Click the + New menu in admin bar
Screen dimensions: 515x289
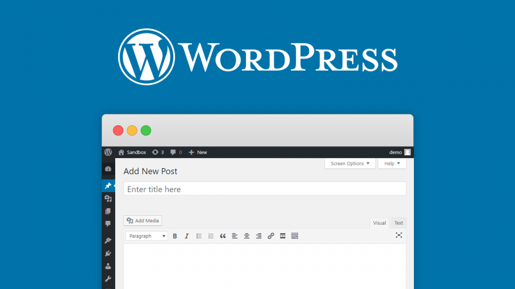click(x=198, y=152)
